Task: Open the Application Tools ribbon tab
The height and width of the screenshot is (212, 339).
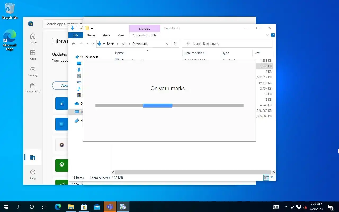Action: coord(144,35)
